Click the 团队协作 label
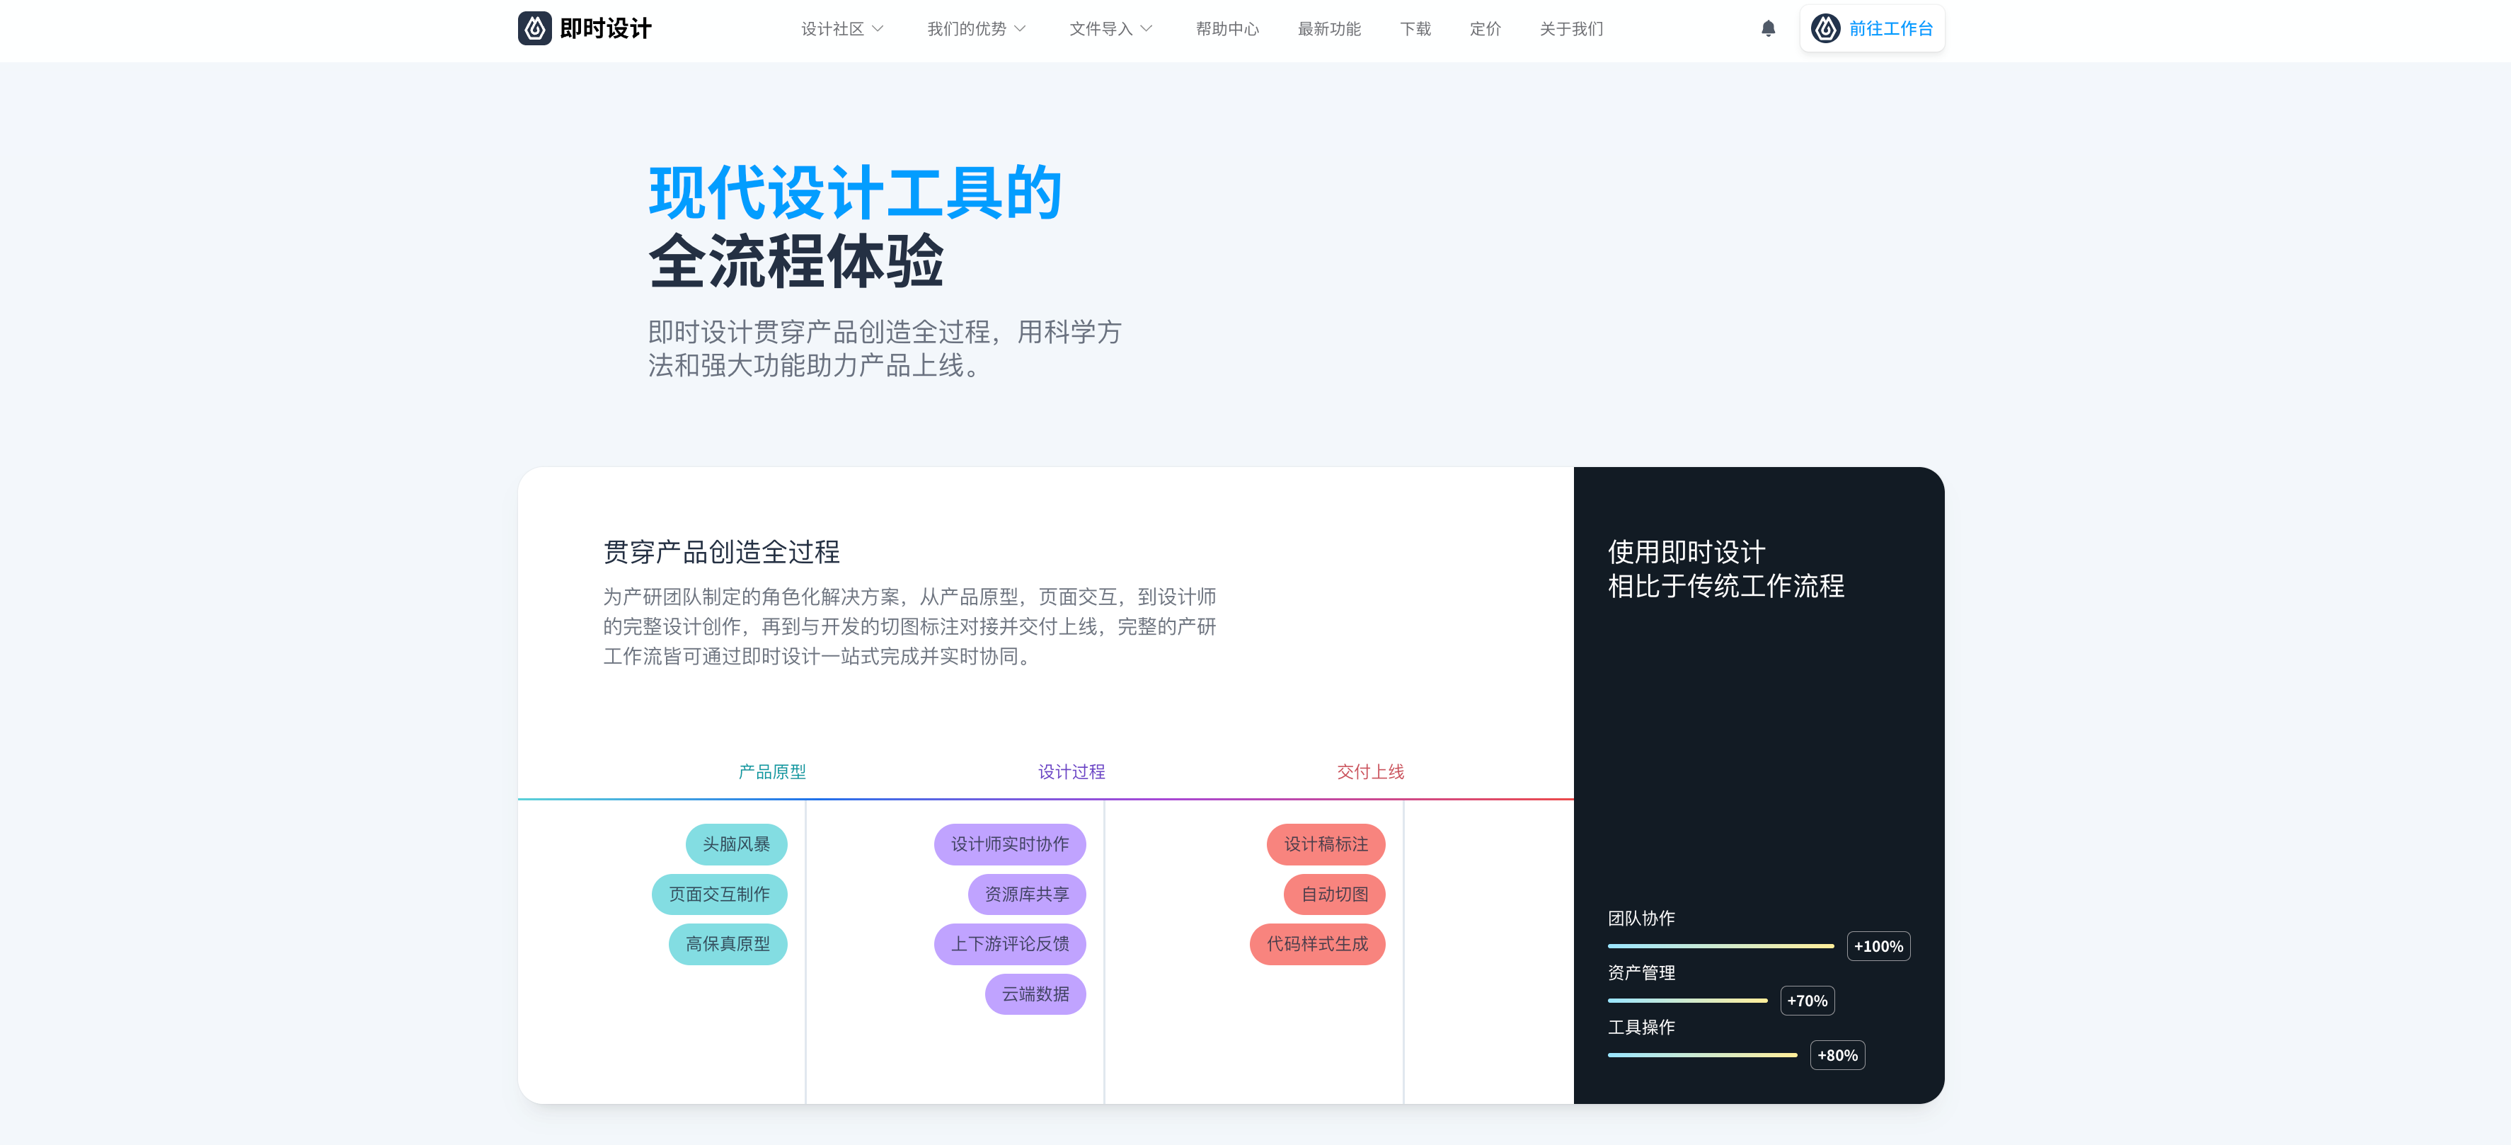This screenshot has height=1145, width=2511. click(x=1641, y=918)
